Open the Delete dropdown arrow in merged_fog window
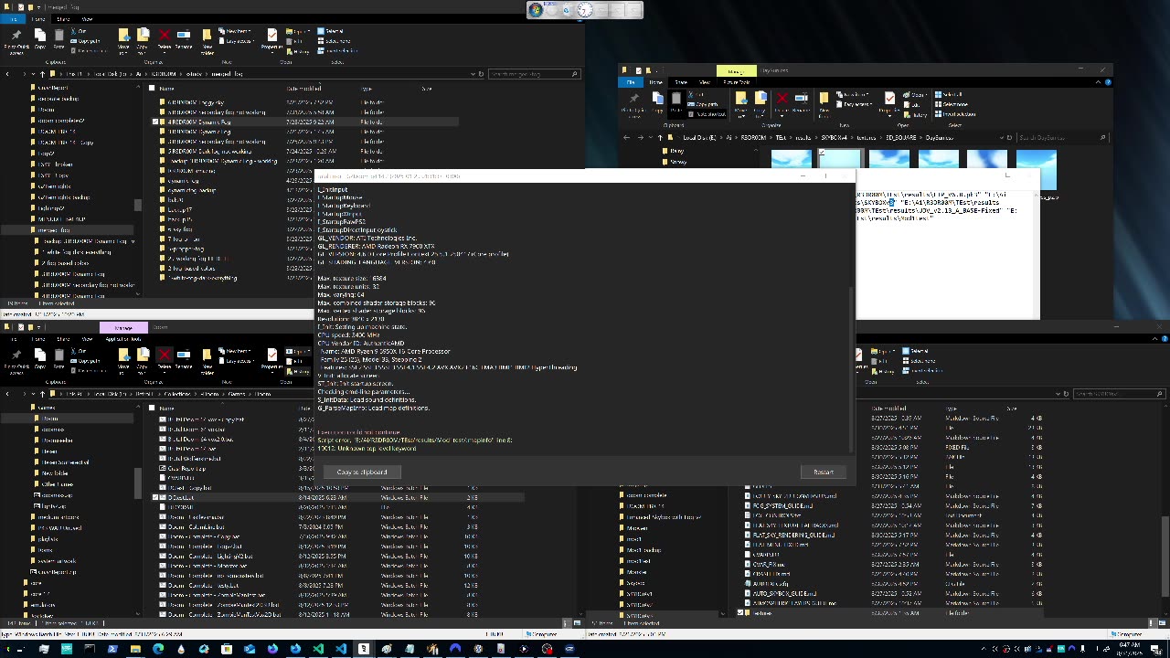This screenshot has width=1170, height=658. [x=165, y=52]
